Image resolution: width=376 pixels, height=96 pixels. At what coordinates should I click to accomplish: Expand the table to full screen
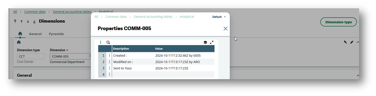click(212, 42)
